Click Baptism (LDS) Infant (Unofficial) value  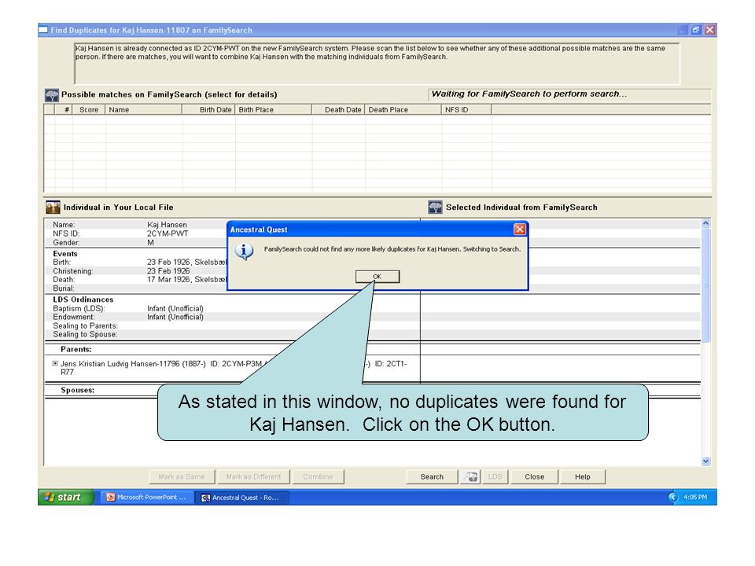tap(175, 308)
